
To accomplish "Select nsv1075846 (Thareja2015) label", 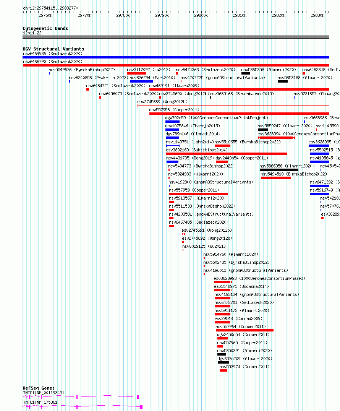I will 193,126.
